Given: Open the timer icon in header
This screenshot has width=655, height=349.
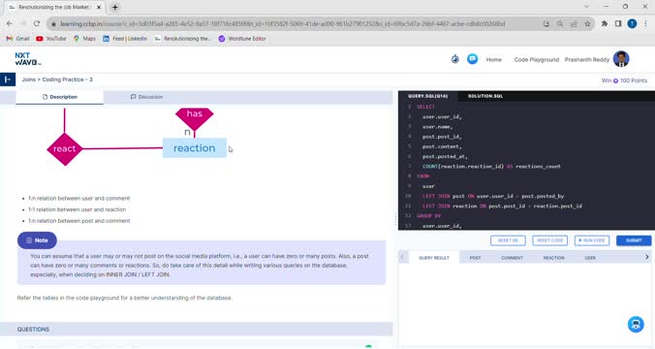Looking at the screenshot, I should tap(455, 59).
